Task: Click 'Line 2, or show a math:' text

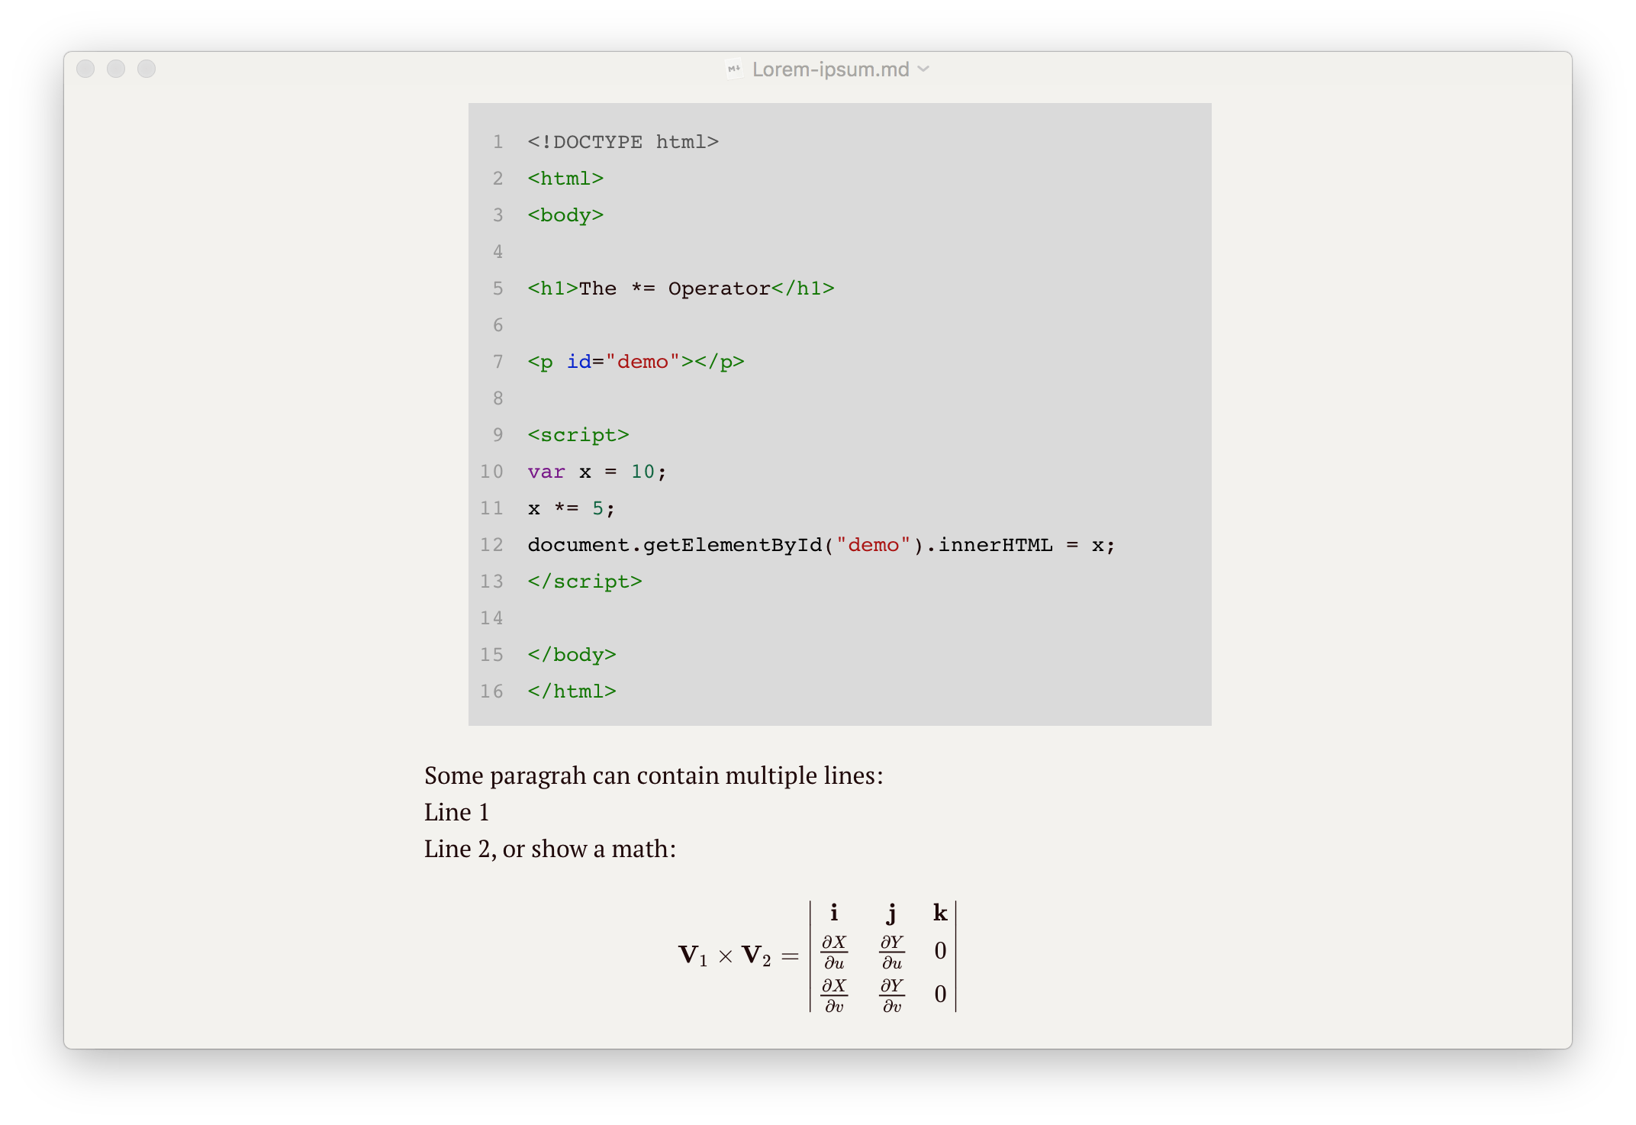Action: pyautogui.click(x=550, y=849)
